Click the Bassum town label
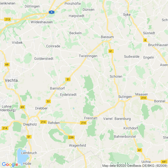 coord(107,37)
